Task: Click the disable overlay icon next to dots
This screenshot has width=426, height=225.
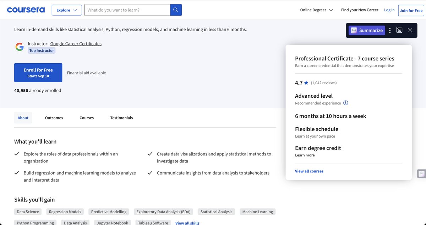Action: 399,30
